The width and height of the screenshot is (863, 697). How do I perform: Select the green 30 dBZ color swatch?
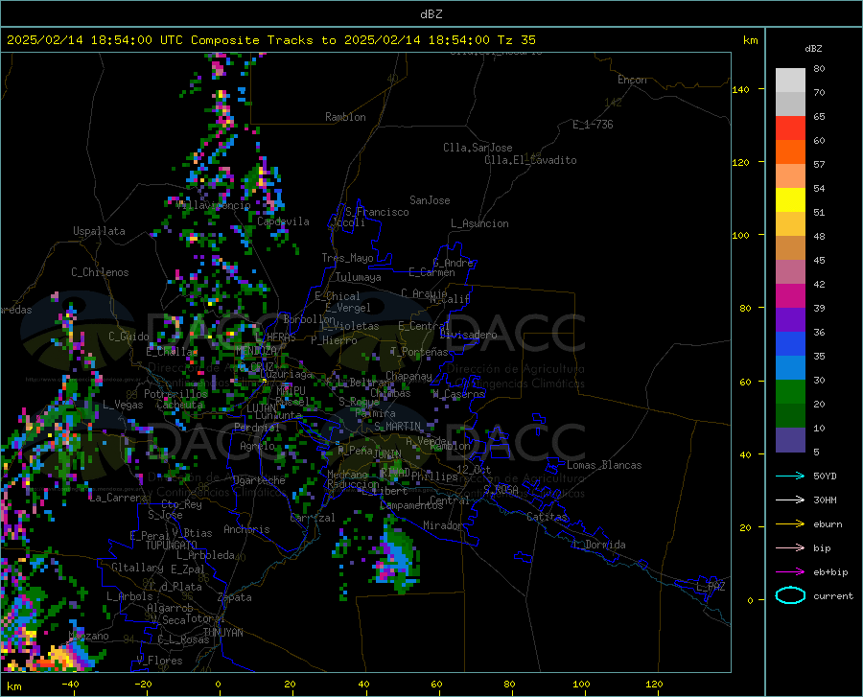pos(790,392)
